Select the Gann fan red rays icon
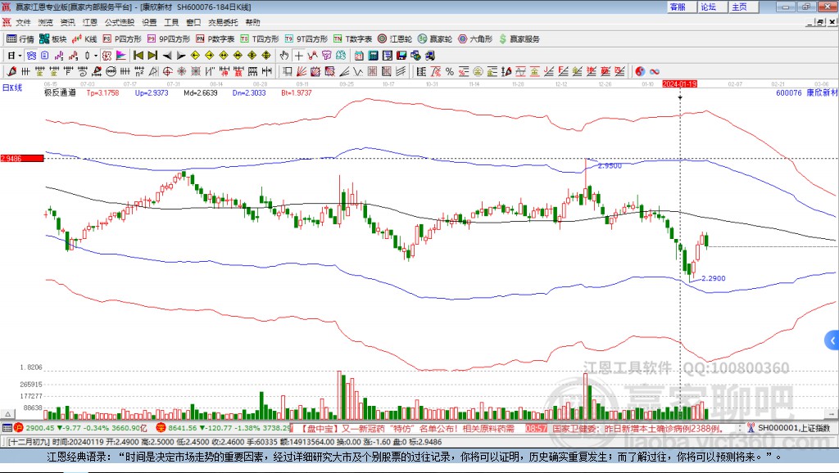 (x=302, y=72)
